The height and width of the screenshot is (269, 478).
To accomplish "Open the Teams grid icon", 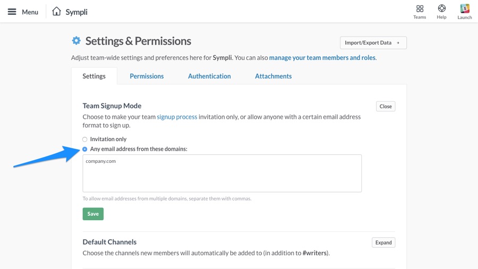I will pos(420,8).
